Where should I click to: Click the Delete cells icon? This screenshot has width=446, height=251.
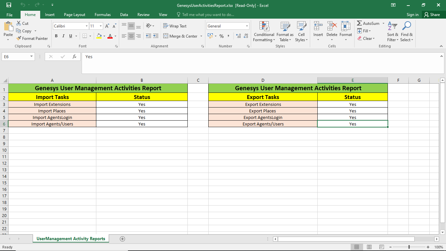332,26
